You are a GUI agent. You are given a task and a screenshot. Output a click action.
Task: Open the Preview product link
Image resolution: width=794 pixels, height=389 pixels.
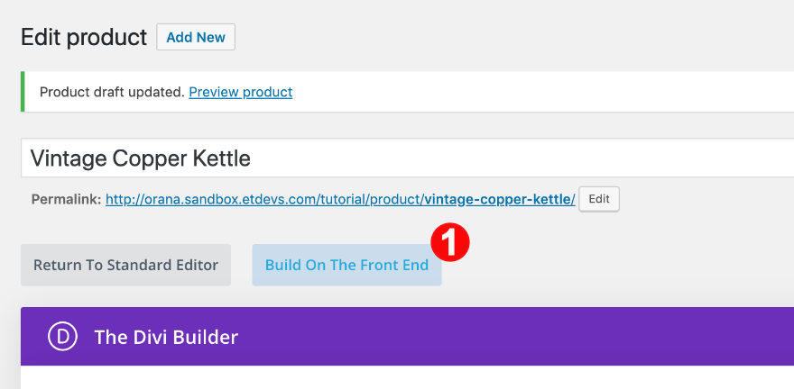click(x=240, y=92)
